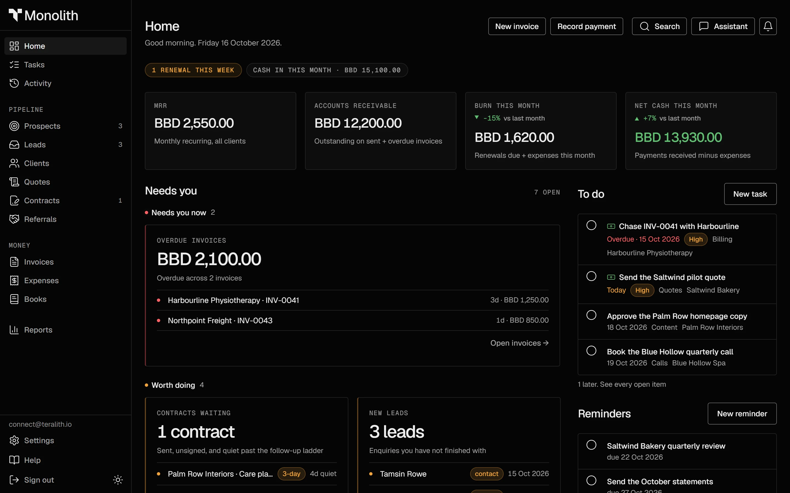Click the Burn this month card
The height and width of the screenshot is (493, 790).
click(x=541, y=131)
